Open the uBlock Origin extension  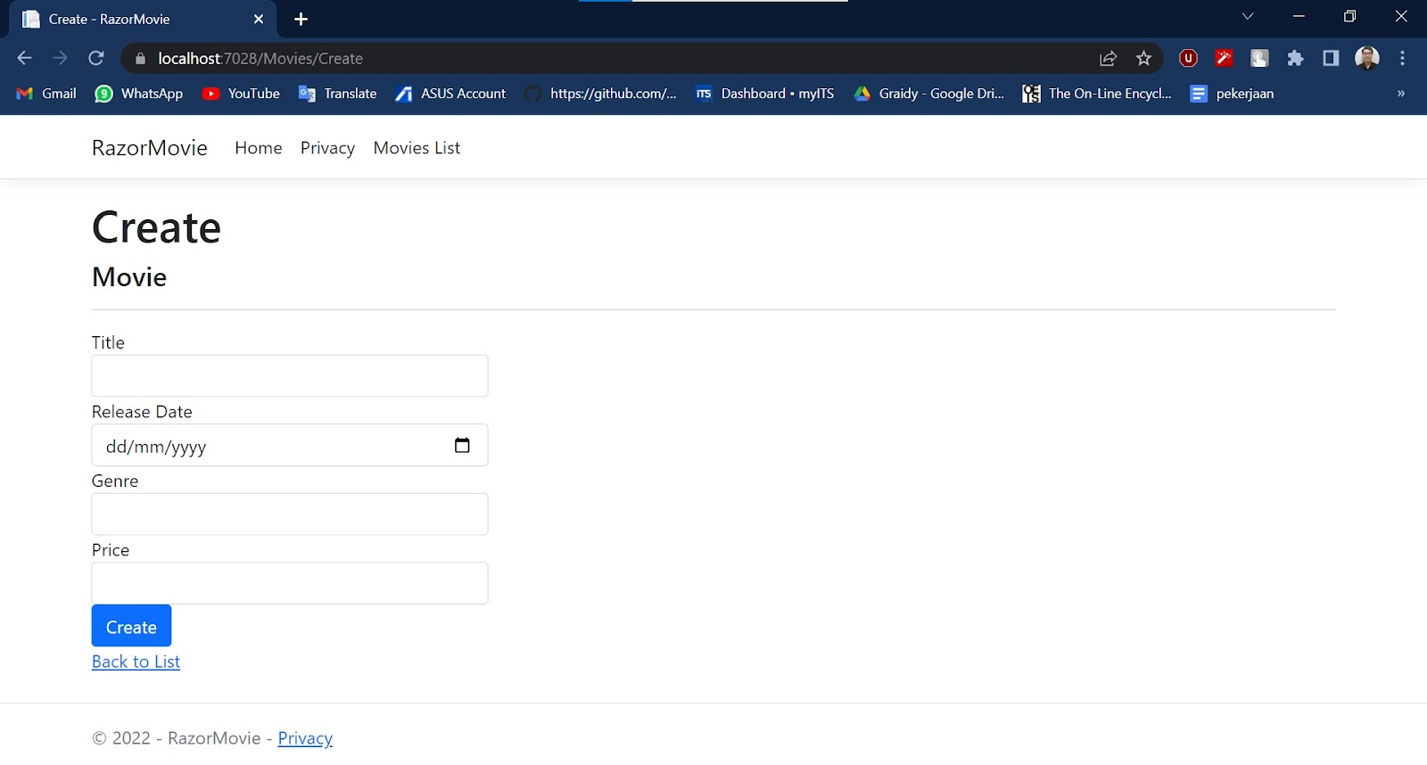(x=1188, y=58)
